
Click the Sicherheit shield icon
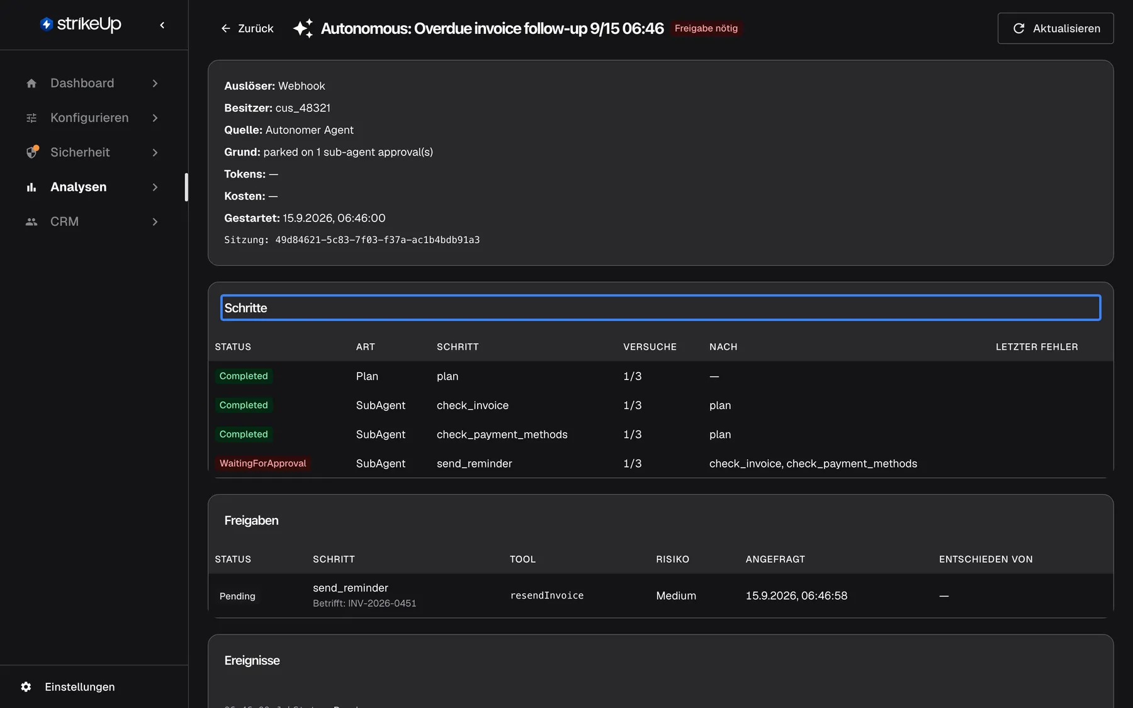[x=32, y=152]
